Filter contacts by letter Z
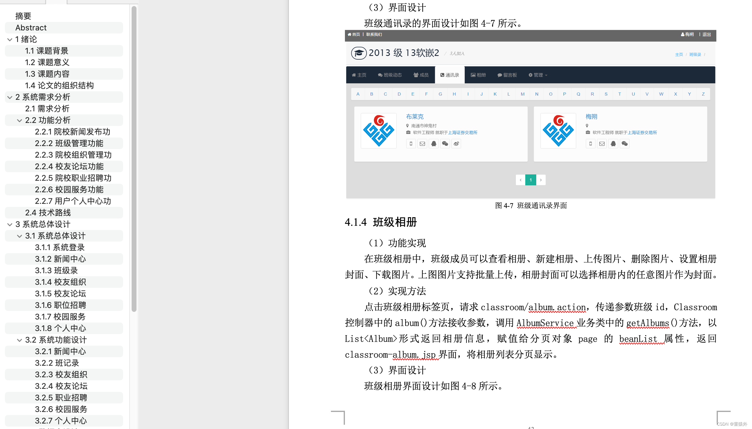The width and height of the screenshot is (752, 429). point(703,94)
